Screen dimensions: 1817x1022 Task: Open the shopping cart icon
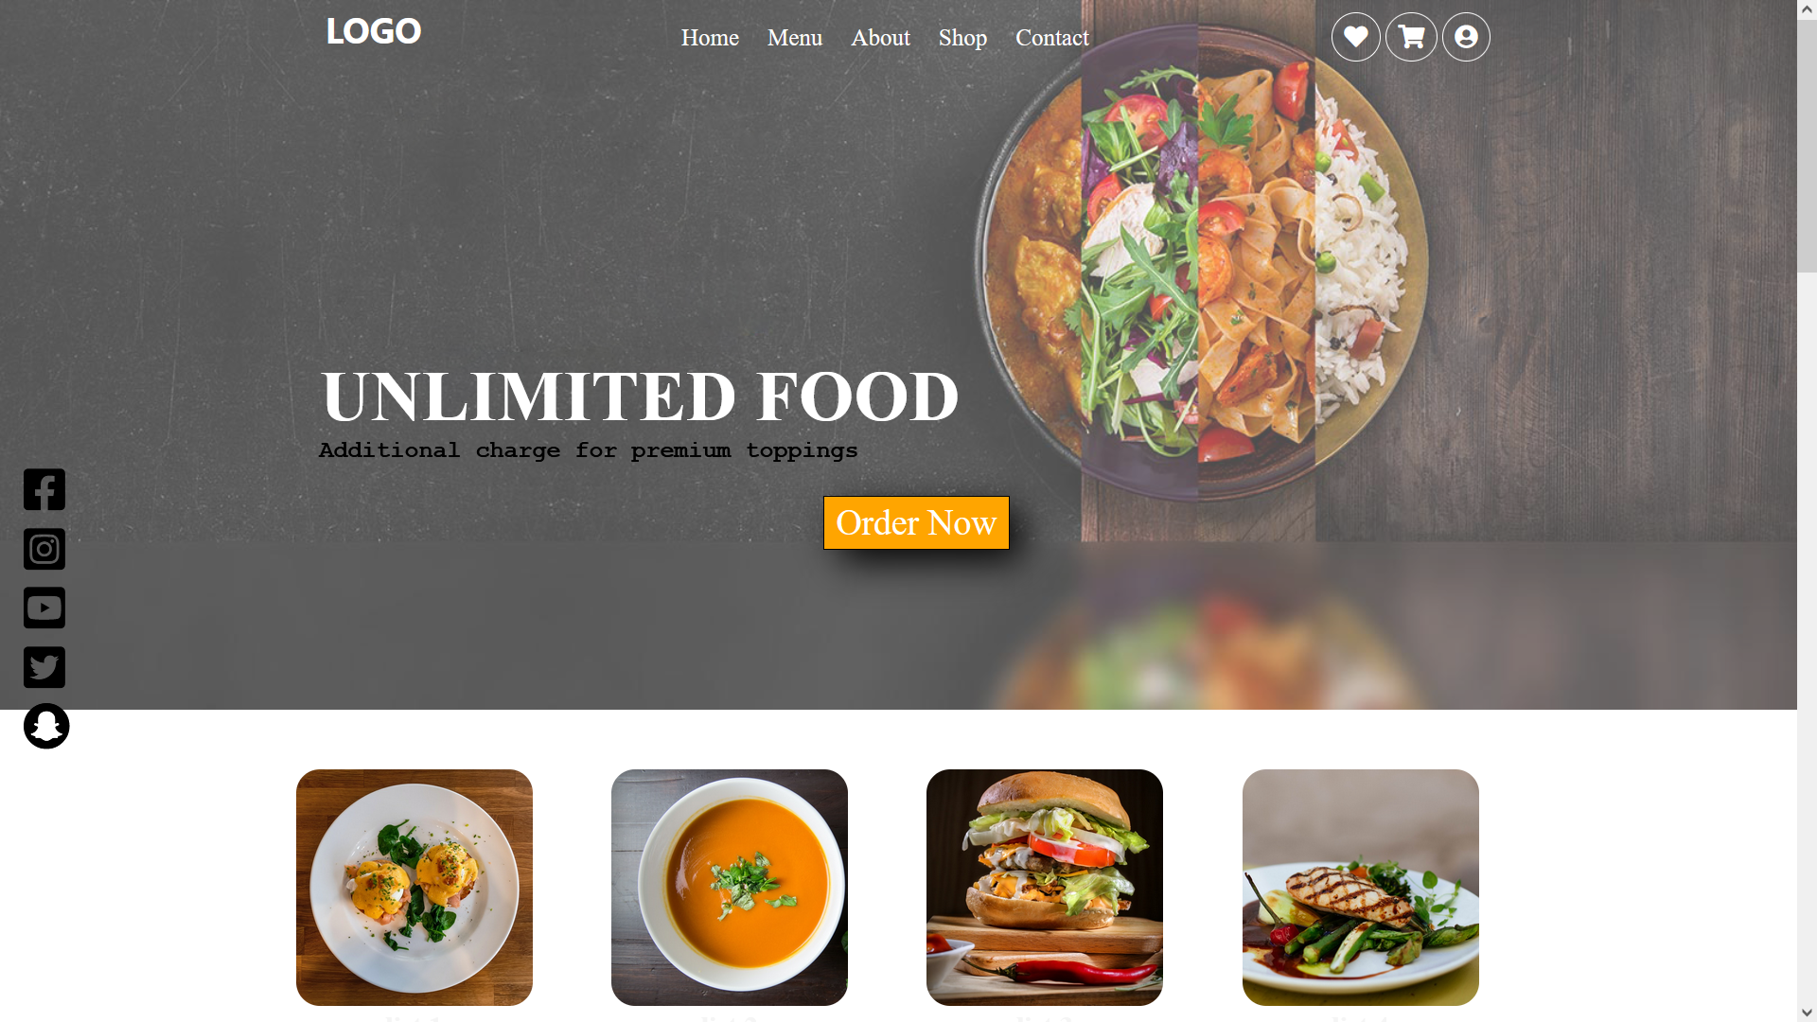pyautogui.click(x=1411, y=37)
